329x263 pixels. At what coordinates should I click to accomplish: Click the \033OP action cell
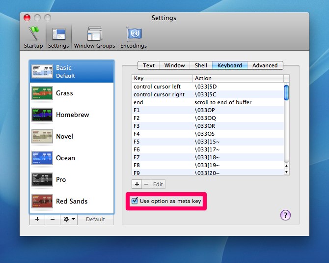click(x=205, y=110)
